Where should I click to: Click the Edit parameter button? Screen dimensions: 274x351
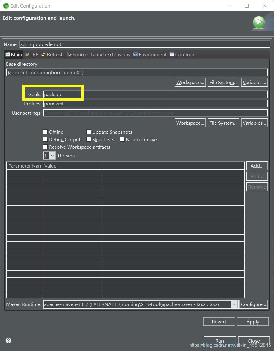(x=257, y=176)
